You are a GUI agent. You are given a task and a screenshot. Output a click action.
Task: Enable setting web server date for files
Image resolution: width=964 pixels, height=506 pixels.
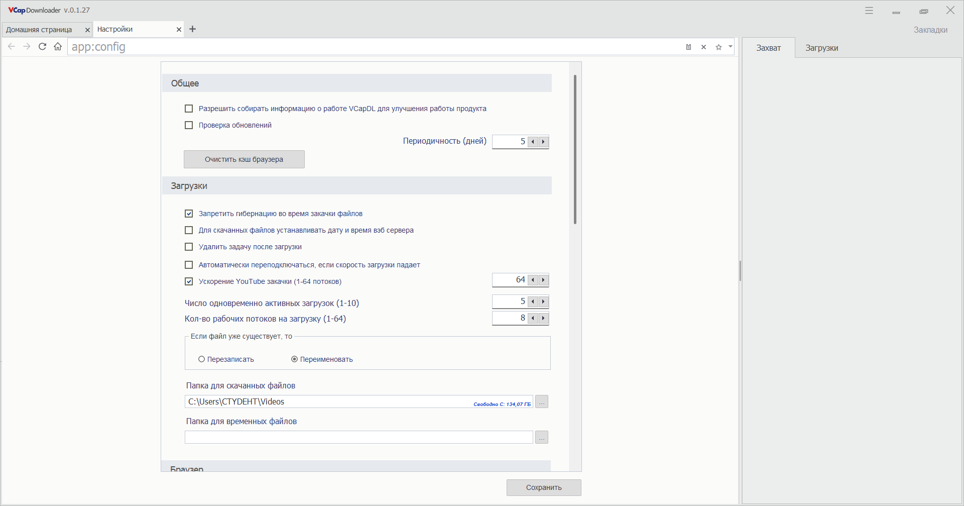click(189, 230)
